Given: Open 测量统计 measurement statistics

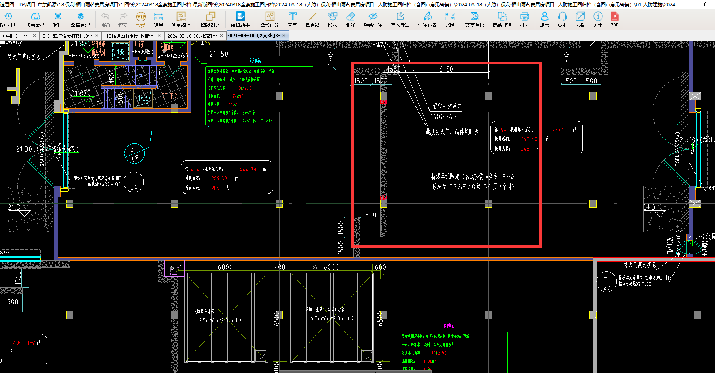Looking at the screenshot, I should 181,20.
